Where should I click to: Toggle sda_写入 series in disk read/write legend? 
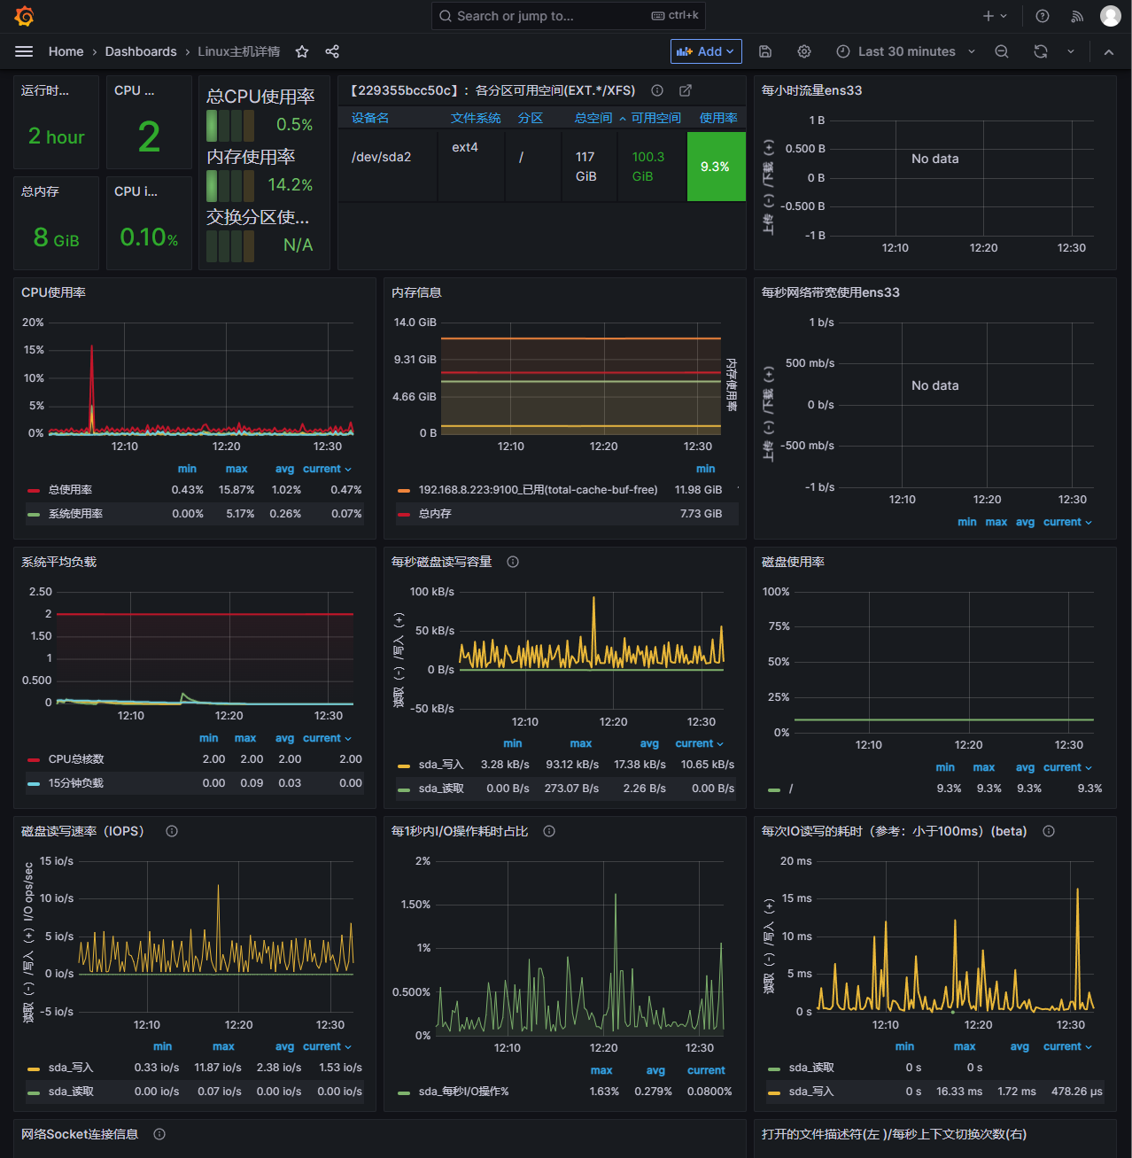pyautogui.click(x=440, y=765)
